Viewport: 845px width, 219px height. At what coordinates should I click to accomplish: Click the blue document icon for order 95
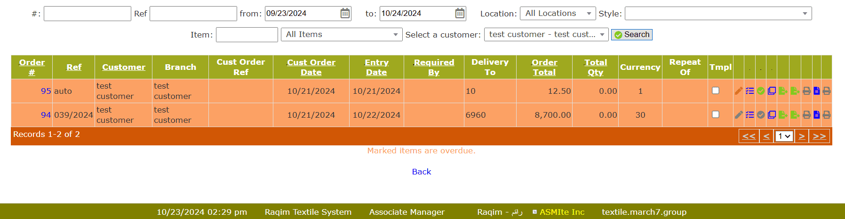pos(817,91)
